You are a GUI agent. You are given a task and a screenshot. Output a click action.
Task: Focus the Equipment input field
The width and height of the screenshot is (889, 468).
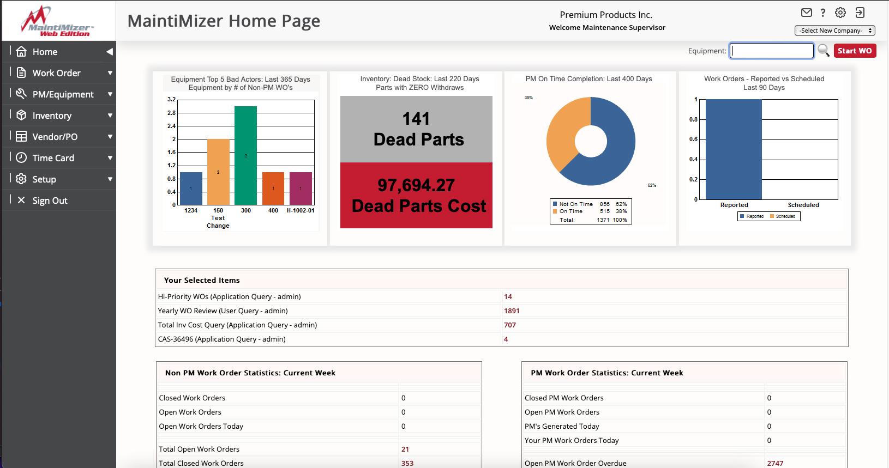click(x=772, y=51)
